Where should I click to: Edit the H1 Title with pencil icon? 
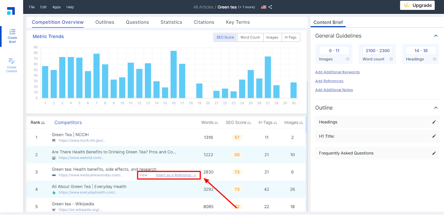[x=434, y=136]
